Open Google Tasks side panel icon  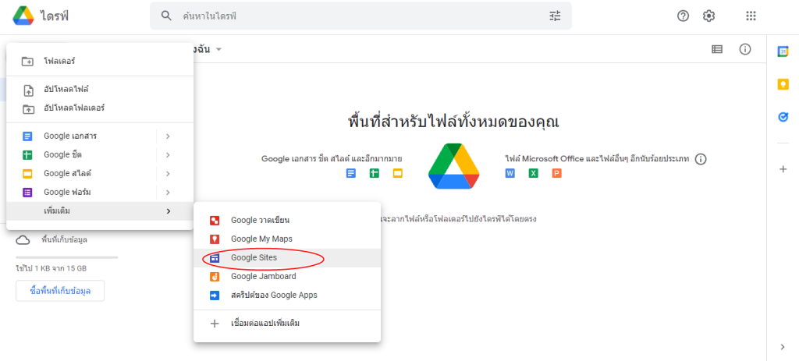pyautogui.click(x=783, y=117)
